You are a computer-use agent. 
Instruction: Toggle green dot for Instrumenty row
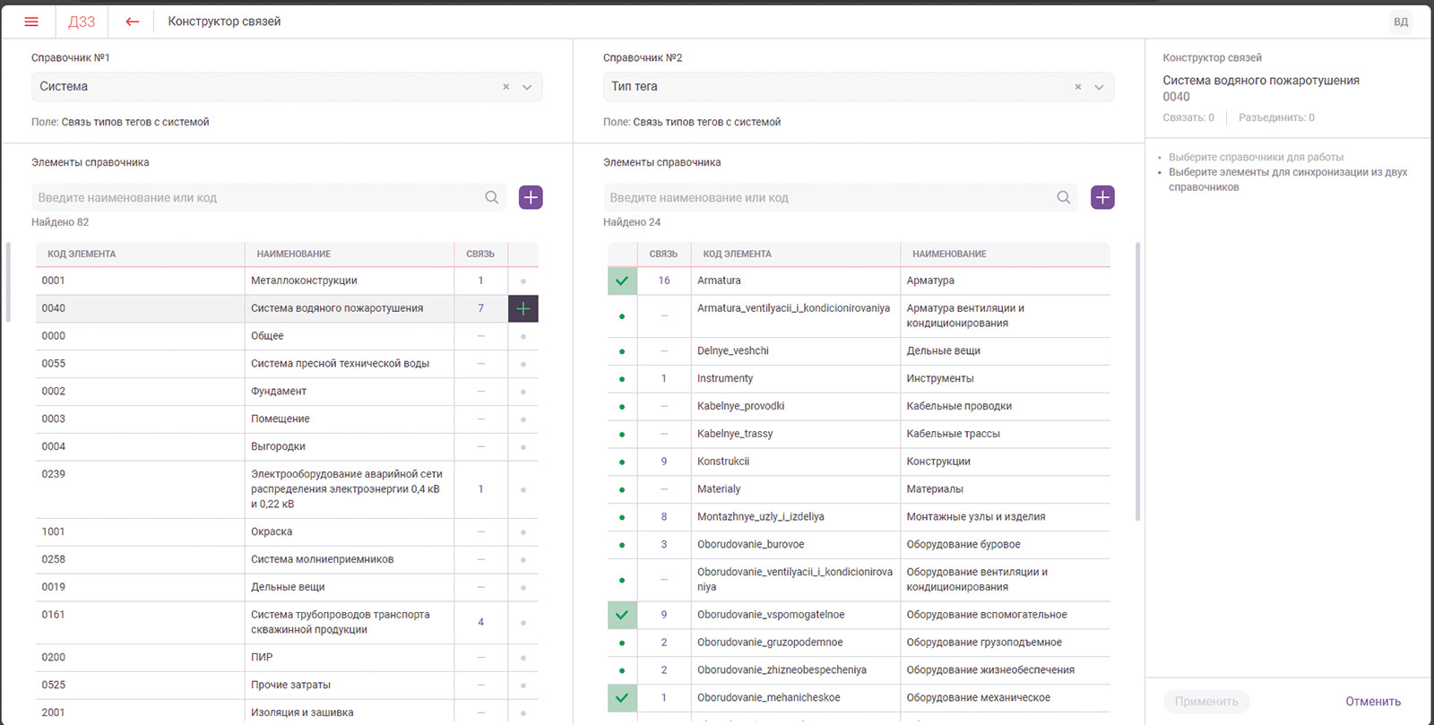(622, 379)
